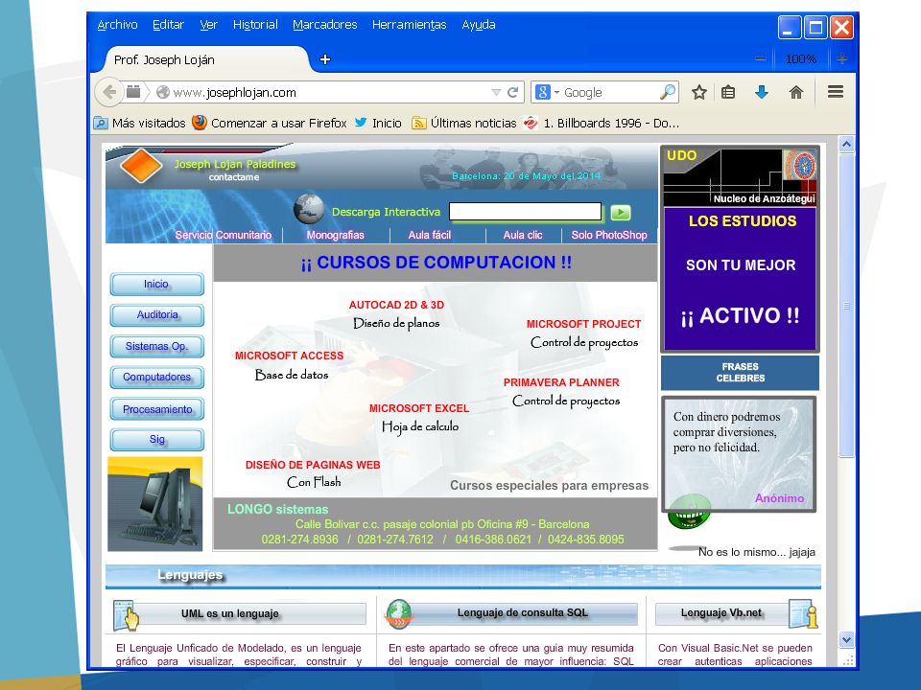This screenshot has height=690, width=921.
Task: Open the hamburger menu icon
Action: [x=836, y=92]
